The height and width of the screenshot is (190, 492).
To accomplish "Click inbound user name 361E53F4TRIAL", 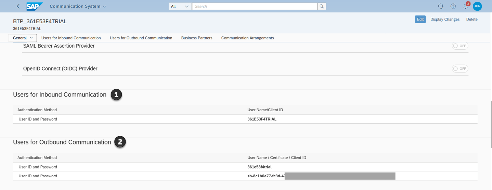I will pyautogui.click(x=262, y=119).
